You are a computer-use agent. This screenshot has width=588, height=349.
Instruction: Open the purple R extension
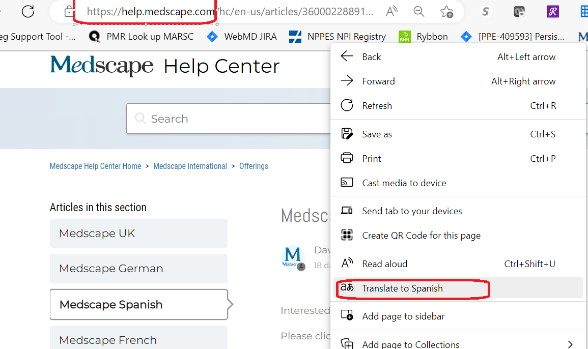click(552, 11)
